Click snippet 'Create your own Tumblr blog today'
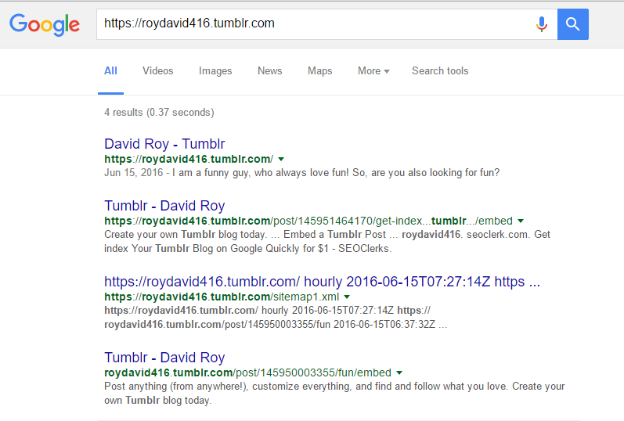The height and width of the screenshot is (421, 624). coord(185,235)
